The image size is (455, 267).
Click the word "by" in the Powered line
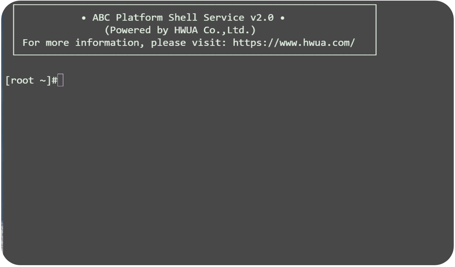click(x=163, y=30)
